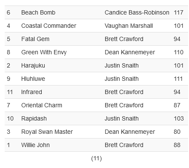Image resolution: width=189 pixels, height=168 pixels.
Task: Select the Infrared entry
Action: pos(31,92)
